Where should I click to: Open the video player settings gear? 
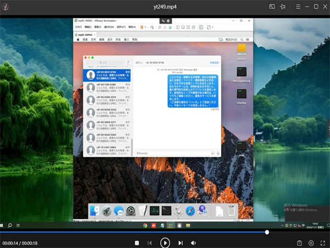point(311,242)
